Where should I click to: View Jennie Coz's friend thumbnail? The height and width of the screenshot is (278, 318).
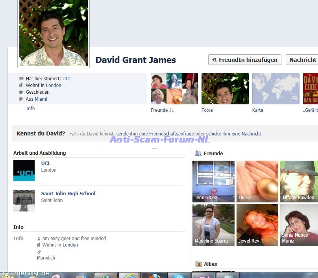(x=213, y=181)
